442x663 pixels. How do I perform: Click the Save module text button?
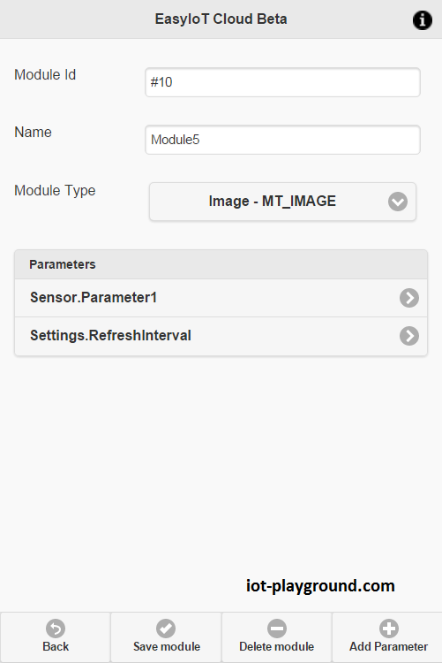click(167, 646)
